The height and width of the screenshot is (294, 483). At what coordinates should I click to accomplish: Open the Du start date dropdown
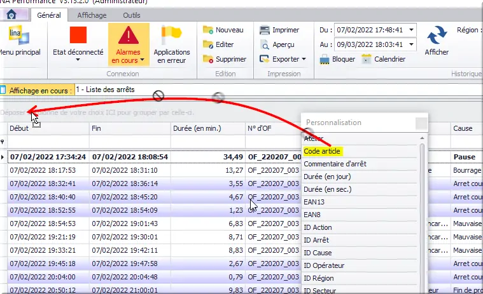(x=411, y=30)
